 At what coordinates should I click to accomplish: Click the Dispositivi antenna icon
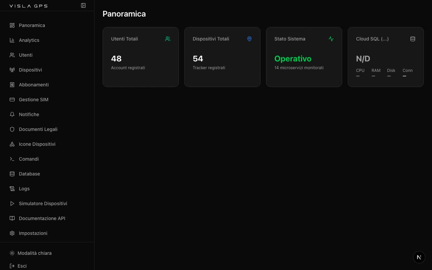pyautogui.click(x=12, y=70)
